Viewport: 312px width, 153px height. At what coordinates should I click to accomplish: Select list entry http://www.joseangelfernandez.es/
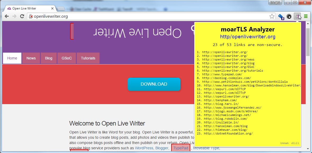[x=233, y=108]
